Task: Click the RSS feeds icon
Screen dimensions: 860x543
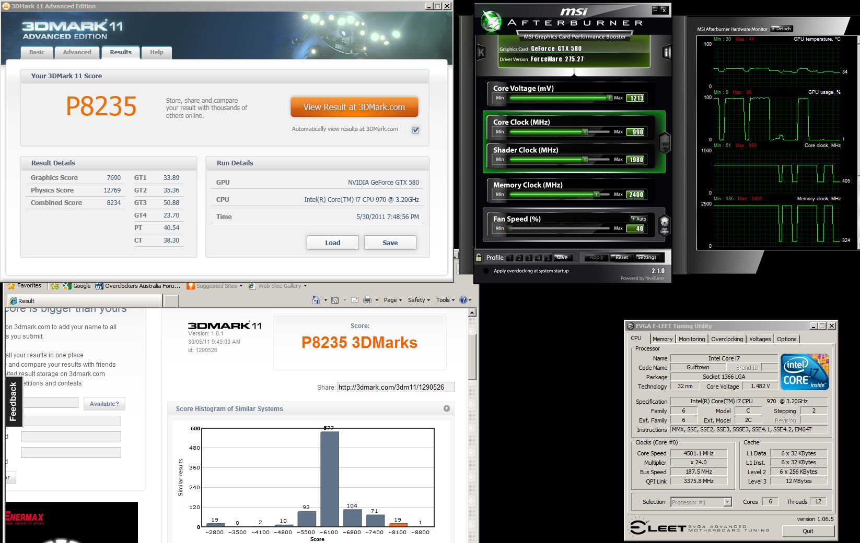Action: pyautogui.click(x=335, y=300)
